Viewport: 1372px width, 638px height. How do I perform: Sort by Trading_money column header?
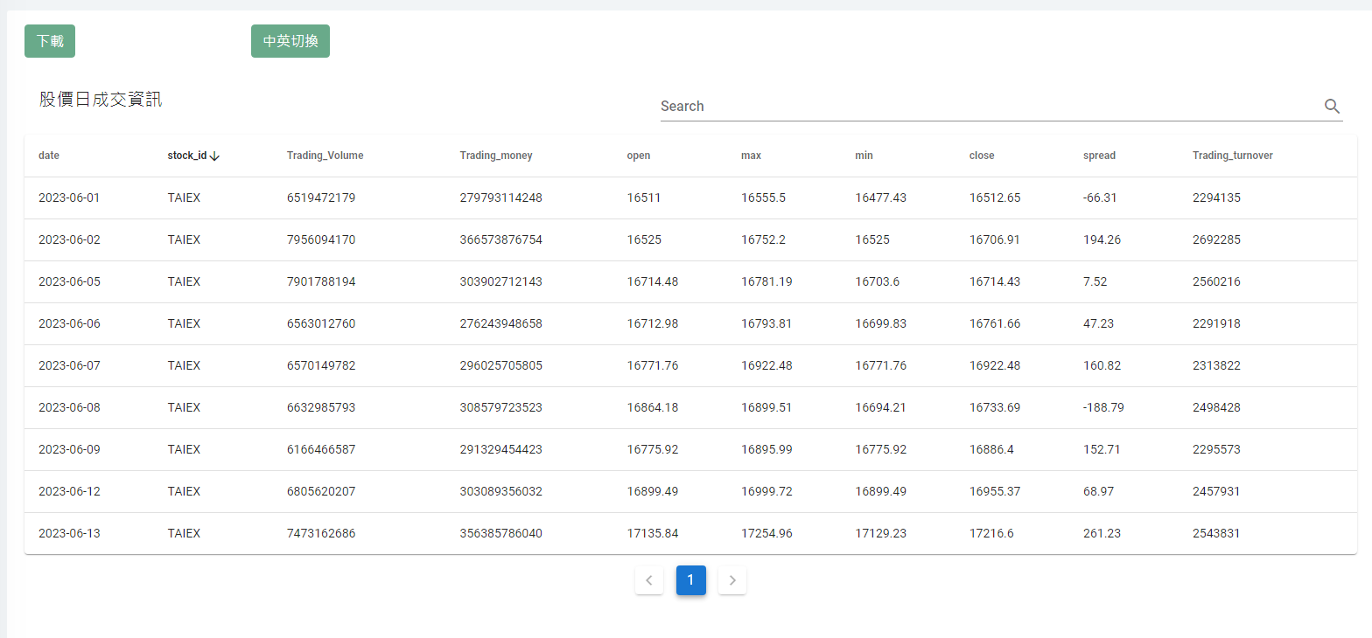pos(496,156)
